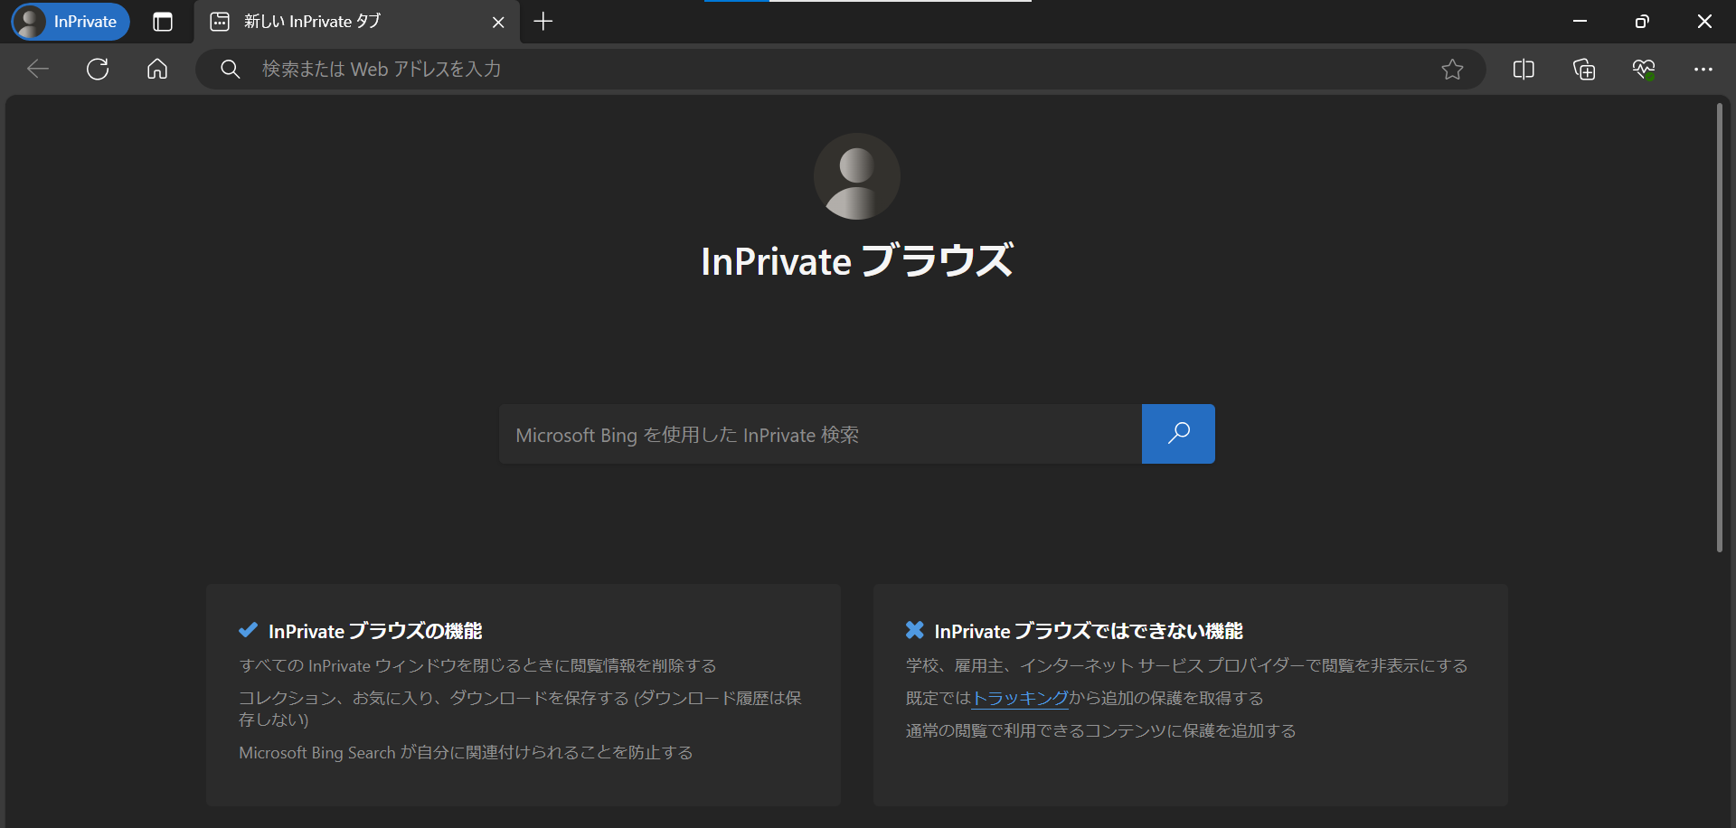Image resolution: width=1736 pixels, height=828 pixels.
Task: Click the page vertical scrollbar
Action: pyautogui.click(x=1719, y=327)
